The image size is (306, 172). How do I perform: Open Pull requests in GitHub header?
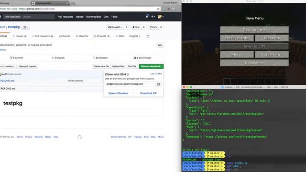(x=66, y=17)
